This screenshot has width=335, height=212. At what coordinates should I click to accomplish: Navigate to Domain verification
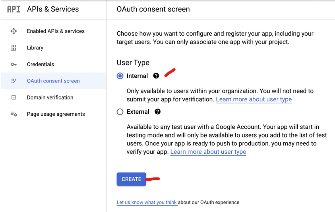click(x=54, y=97)
